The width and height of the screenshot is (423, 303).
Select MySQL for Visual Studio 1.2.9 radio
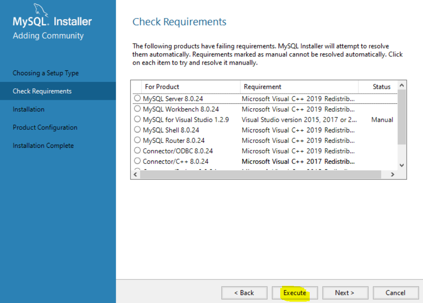point(137,119)
